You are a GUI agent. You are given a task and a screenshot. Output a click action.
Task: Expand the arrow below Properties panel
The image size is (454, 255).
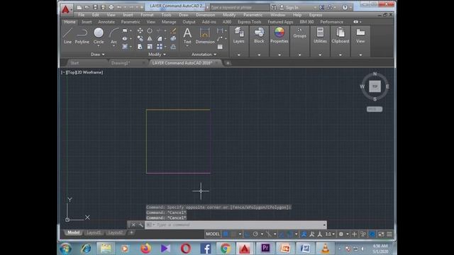pos(279,55)
